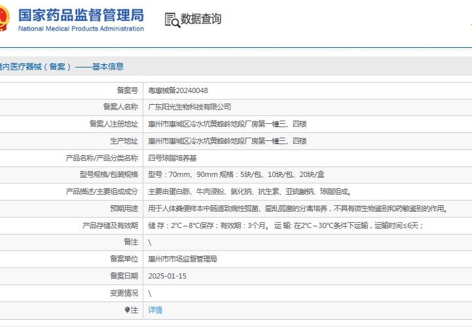Click National Medical Products Administration text
Viewport: 472px width, 329px height.
81,29
